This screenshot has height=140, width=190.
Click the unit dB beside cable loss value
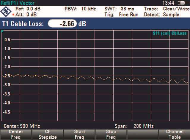(x=82, y=23)
